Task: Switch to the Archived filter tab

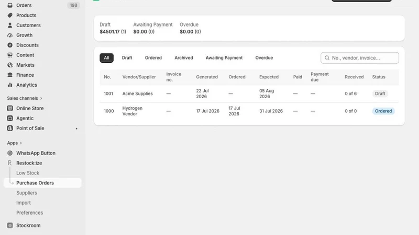Action: point(184,58)
